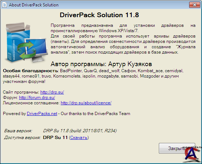Click the available version text DRP Su 11
Viewport: 202px width, 164px height.
pos(55,138)
